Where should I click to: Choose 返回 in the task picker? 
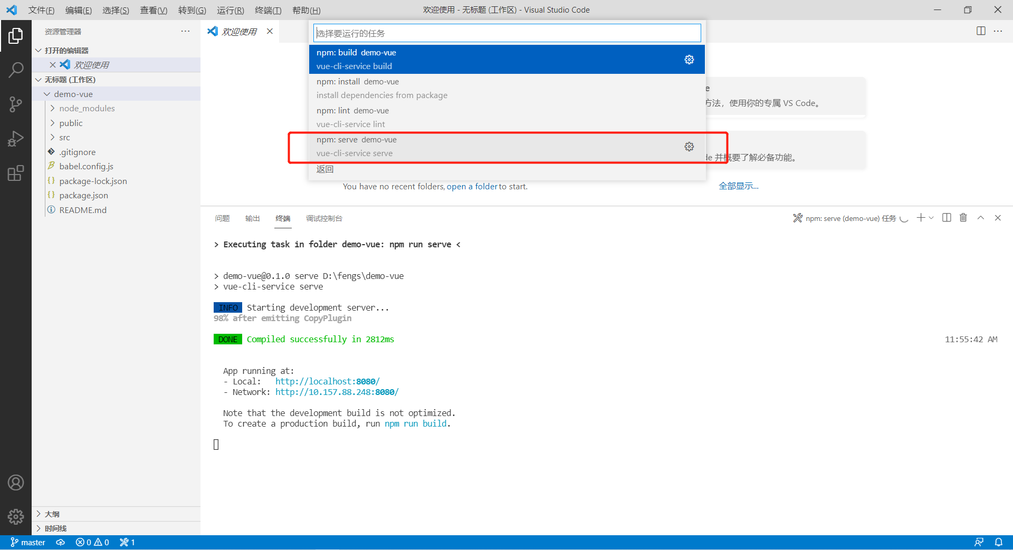[x=507, y=169]
